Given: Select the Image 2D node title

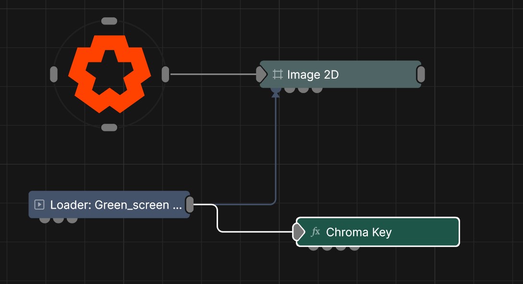Looking at the screenshot, I should [313, 75].
